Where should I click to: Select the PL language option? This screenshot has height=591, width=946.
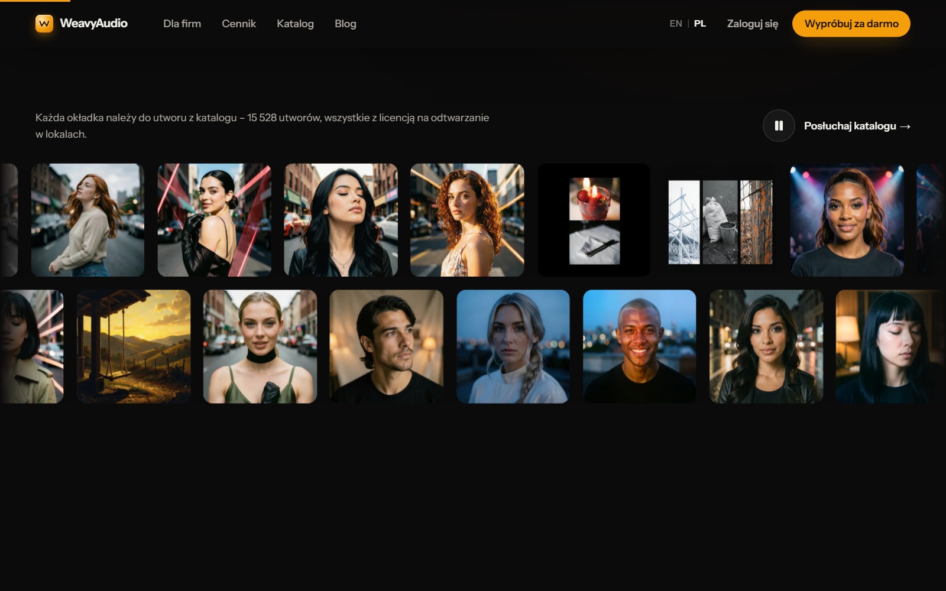coord(700,24)
